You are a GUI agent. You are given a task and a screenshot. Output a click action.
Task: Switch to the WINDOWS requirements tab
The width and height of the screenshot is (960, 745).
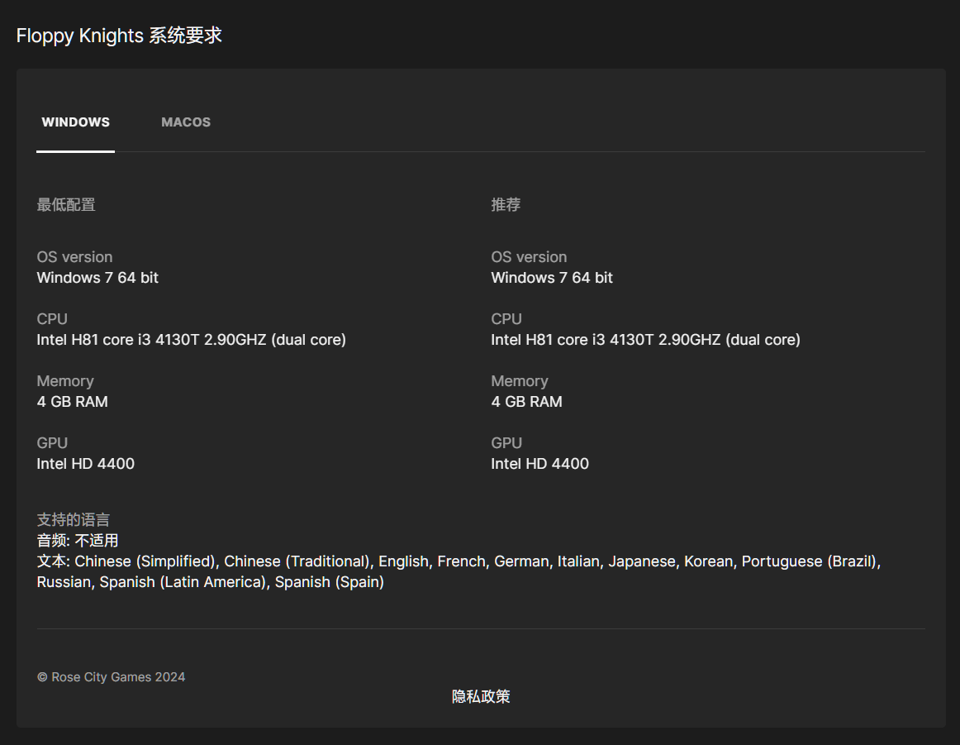pos(75,122)
